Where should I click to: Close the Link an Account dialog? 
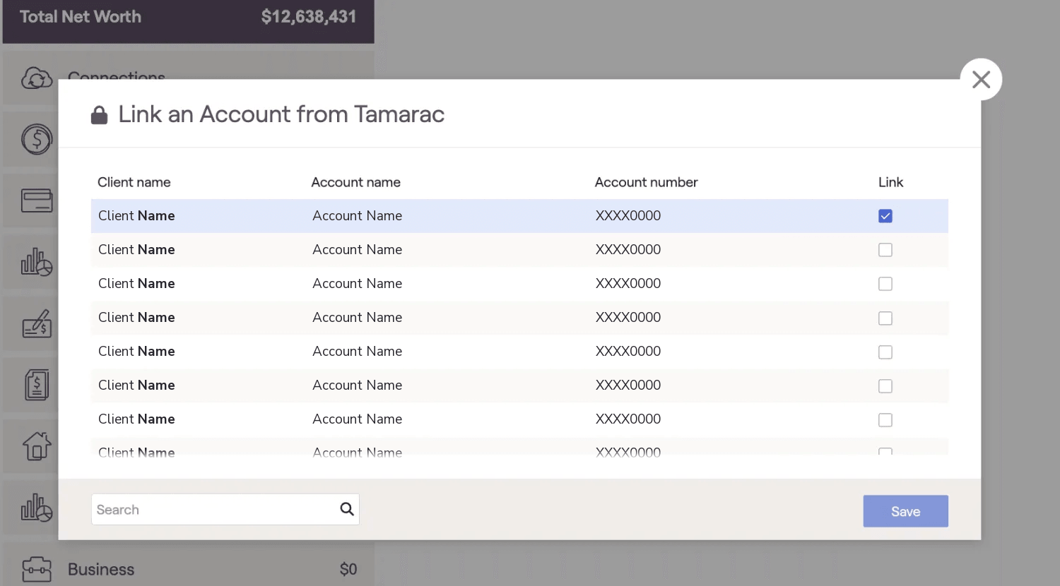[981, 80]
